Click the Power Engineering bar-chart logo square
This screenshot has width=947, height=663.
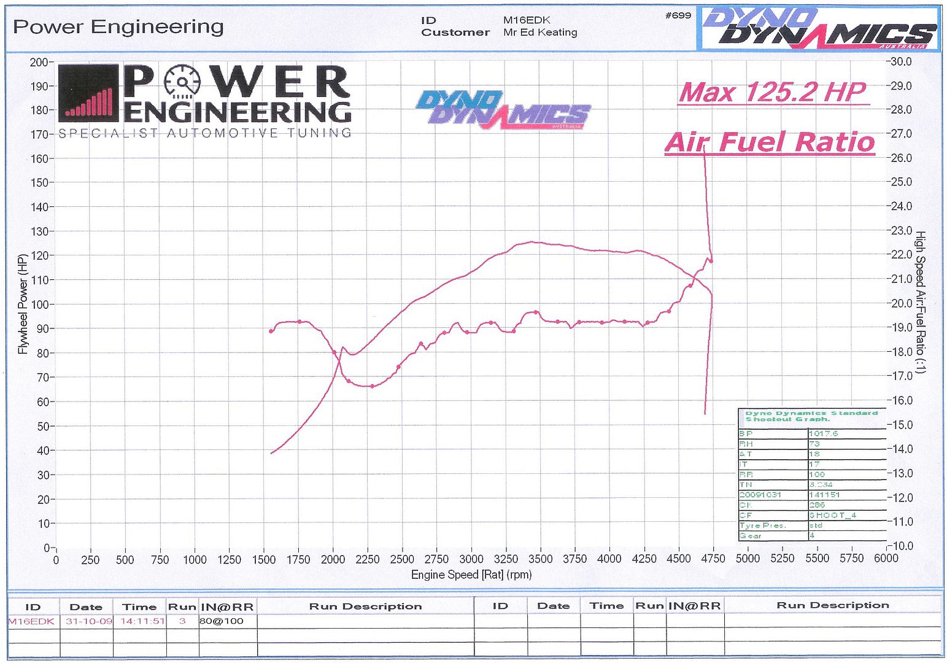click(x=88, y=93)
